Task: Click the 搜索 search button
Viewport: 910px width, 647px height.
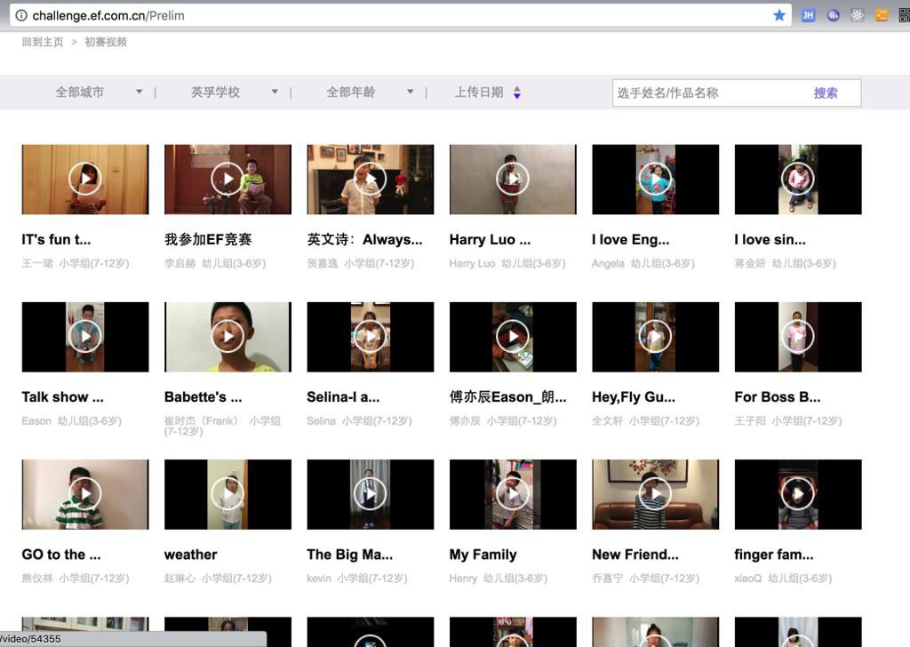Action: click(x=826, y=92)
